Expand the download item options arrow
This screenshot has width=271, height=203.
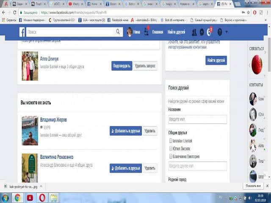[x=41, y=186]
